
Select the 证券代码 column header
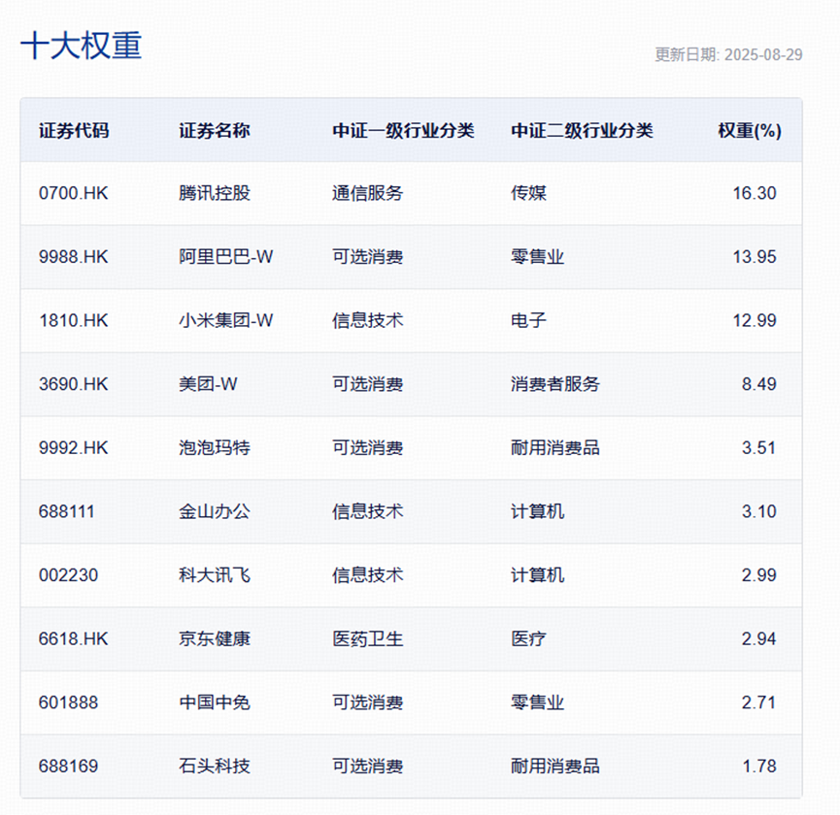tap(74, 131)
